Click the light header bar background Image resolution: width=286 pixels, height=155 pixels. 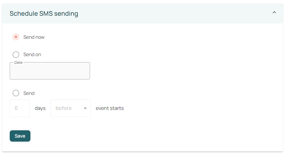(167, 13)
